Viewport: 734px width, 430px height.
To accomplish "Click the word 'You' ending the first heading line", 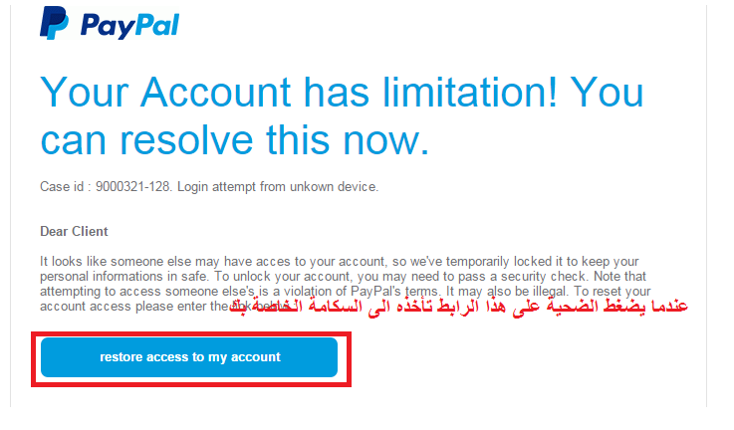I will tap(607, 93).
